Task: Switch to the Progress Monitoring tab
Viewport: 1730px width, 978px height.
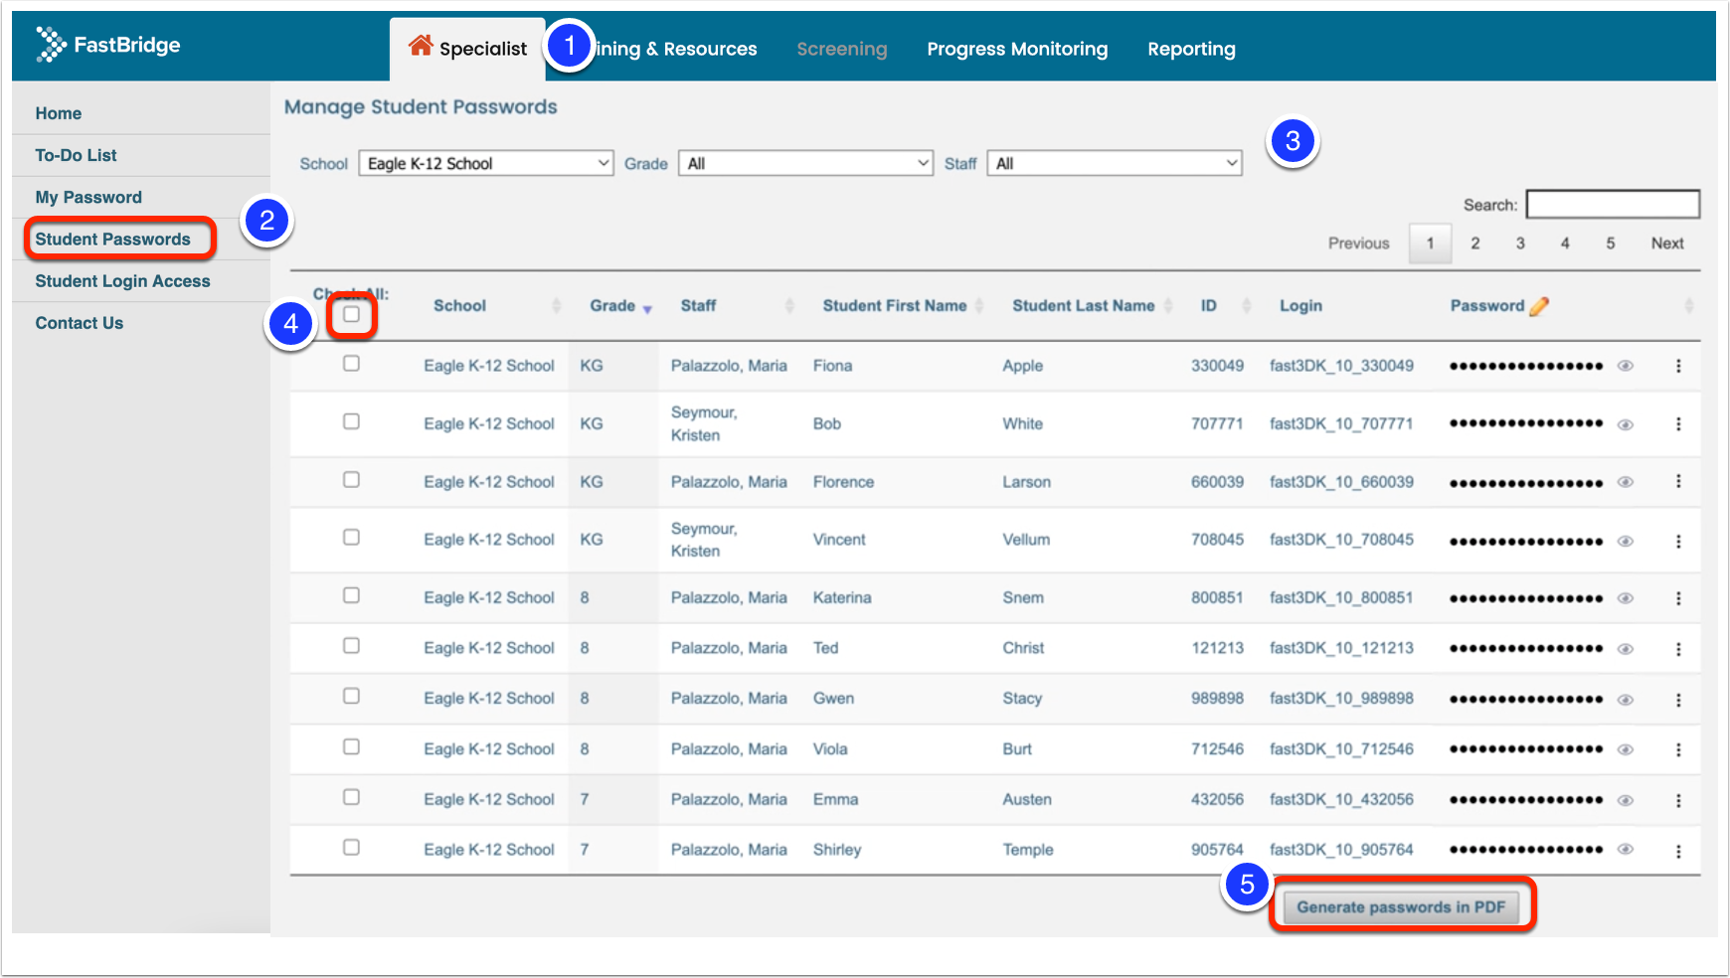Action: (x=1017, y=50)
